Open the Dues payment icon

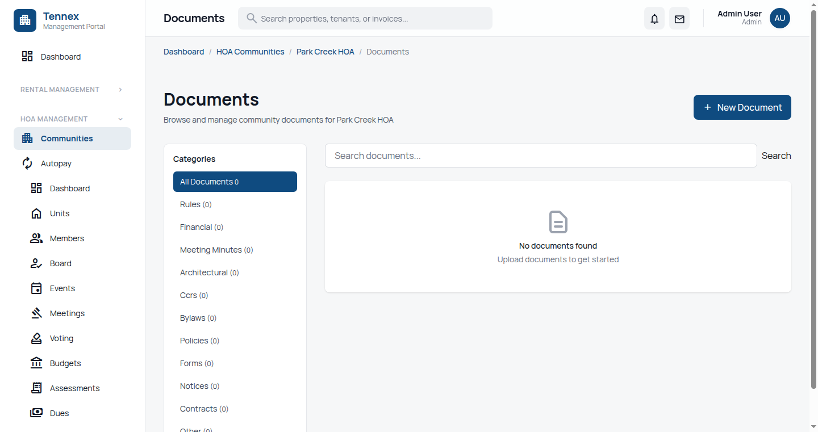[36, 413]
